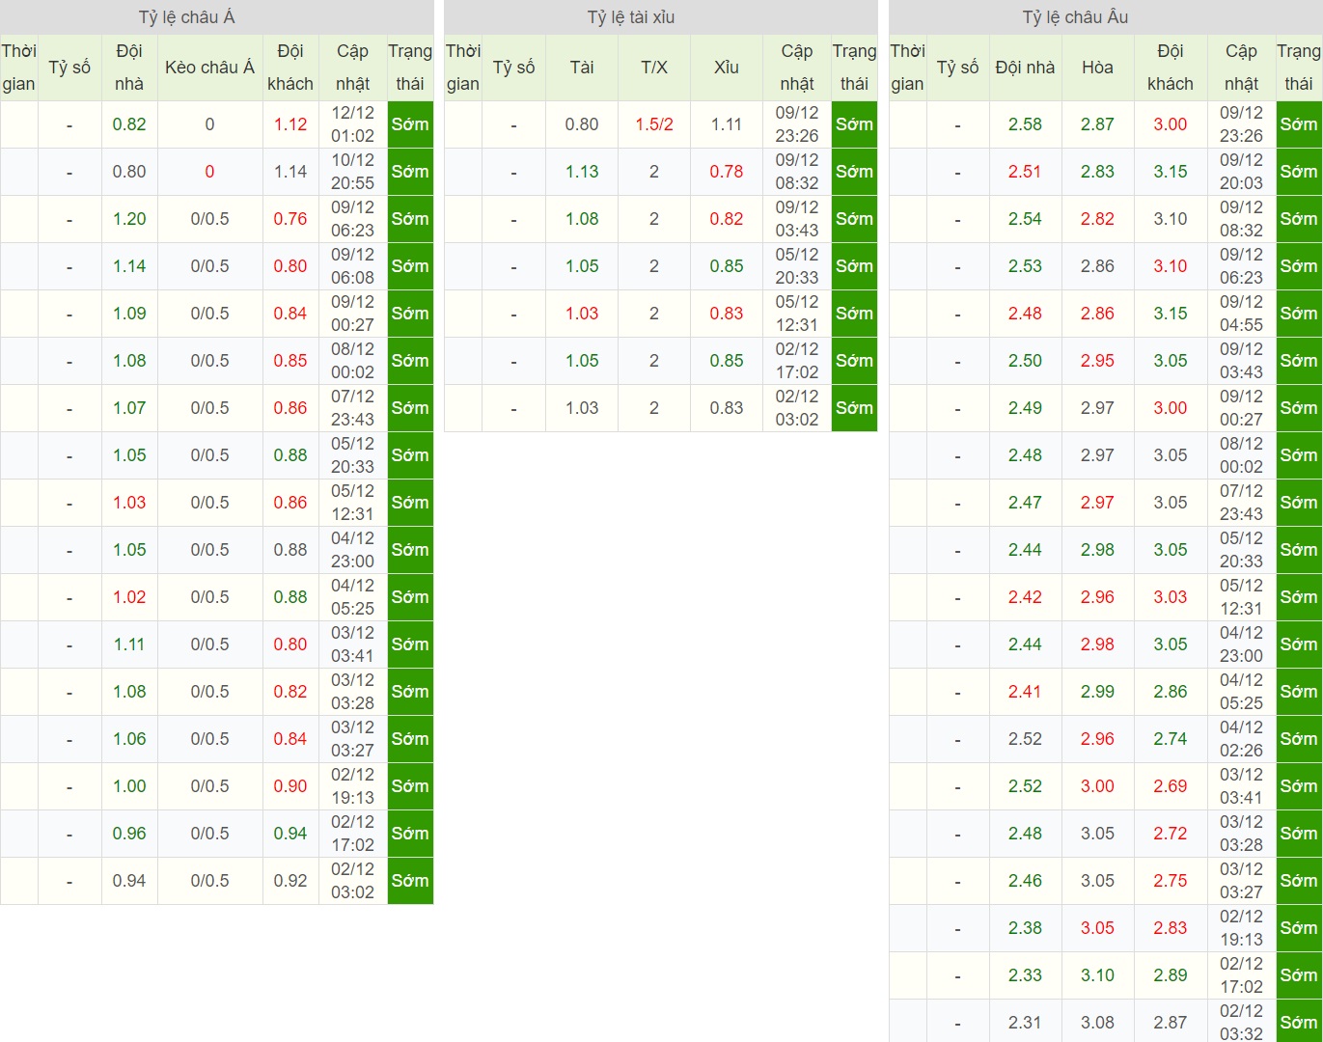This screenshot has width=1323, height=1042.
Task: Click the 3.03 away odds value
Action: pos(1171,597)
